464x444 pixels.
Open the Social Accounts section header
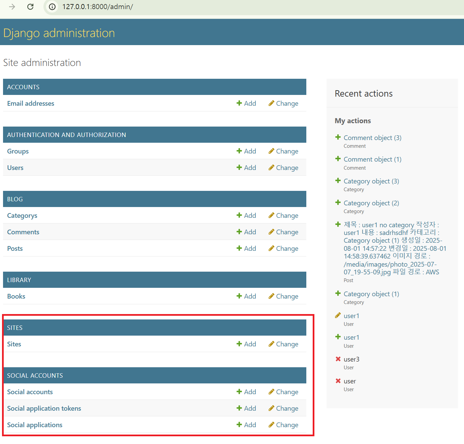coord(35,375)
